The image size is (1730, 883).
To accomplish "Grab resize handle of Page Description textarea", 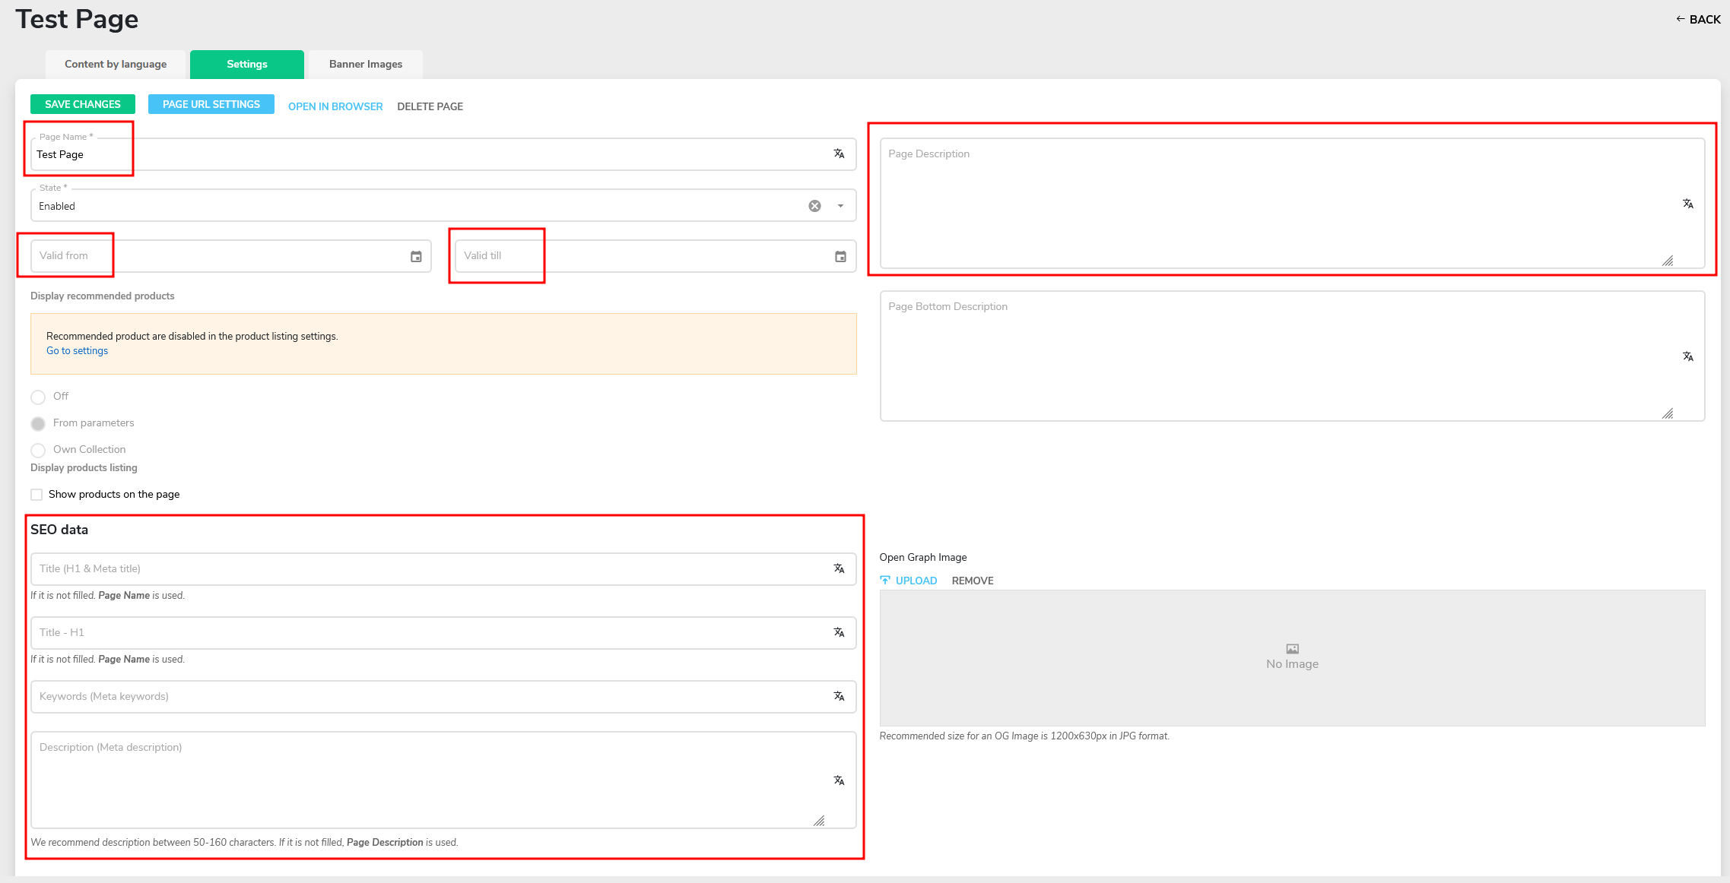I will tap(1667, 261).
